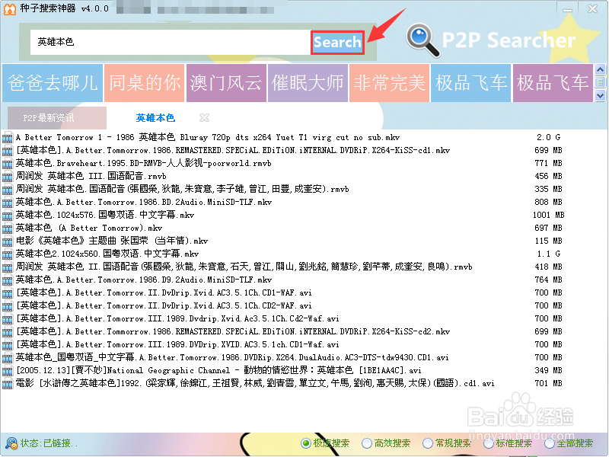This screenshot has height=457, width=609.
Task: Select result 英雄本色.Braveheart.1995.BD-RMVB
Action: click(143, 163)
